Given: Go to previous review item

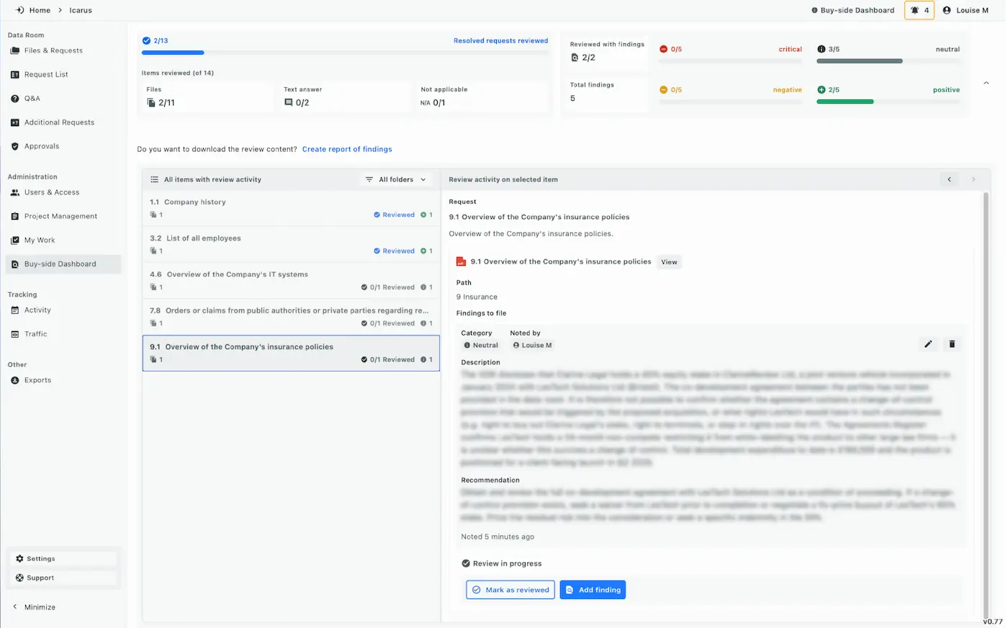Looking at the screenshot, I should coord(949,179).
